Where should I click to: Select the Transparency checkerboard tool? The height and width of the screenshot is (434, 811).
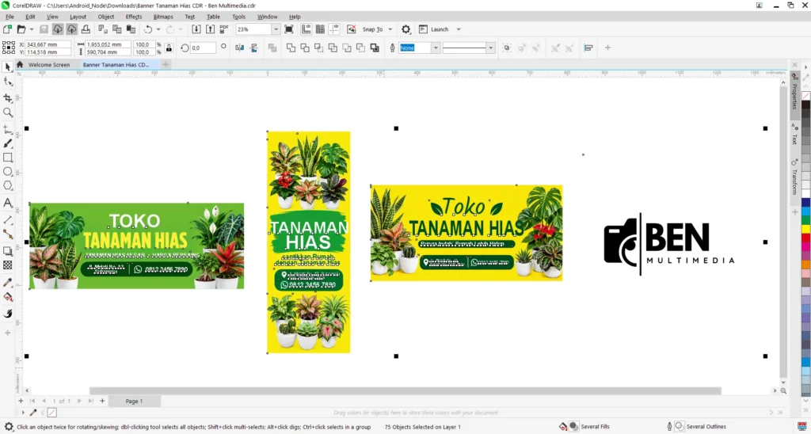(8, 265)
